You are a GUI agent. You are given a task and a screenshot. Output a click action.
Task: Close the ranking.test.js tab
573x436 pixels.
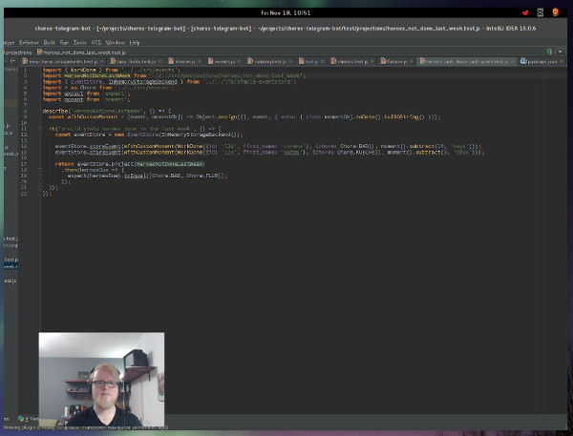290,61
